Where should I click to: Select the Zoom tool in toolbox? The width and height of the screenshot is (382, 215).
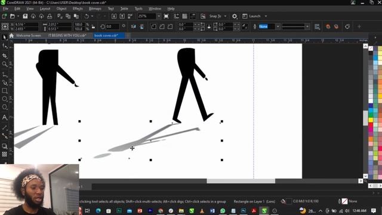tap(4, 64)
